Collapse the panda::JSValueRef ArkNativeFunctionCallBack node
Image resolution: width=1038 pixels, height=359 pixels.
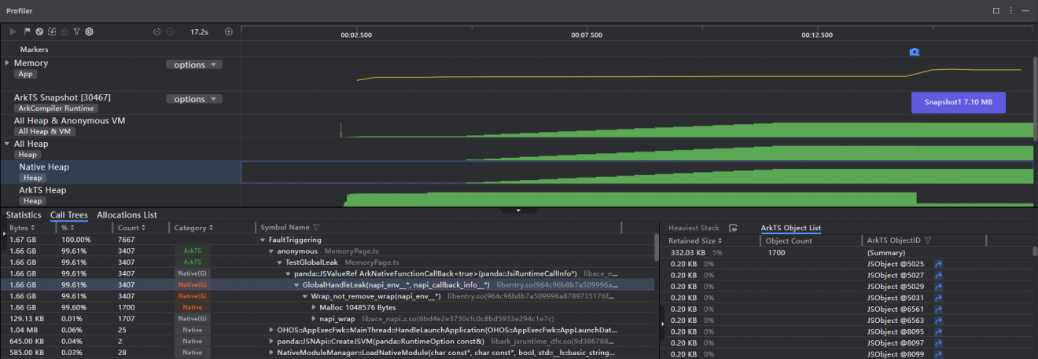(288, 273)
